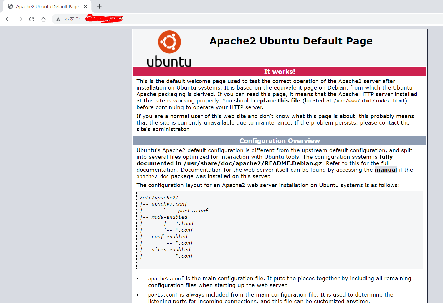
Task: Click the replace this file text
Action: [277, 101]
